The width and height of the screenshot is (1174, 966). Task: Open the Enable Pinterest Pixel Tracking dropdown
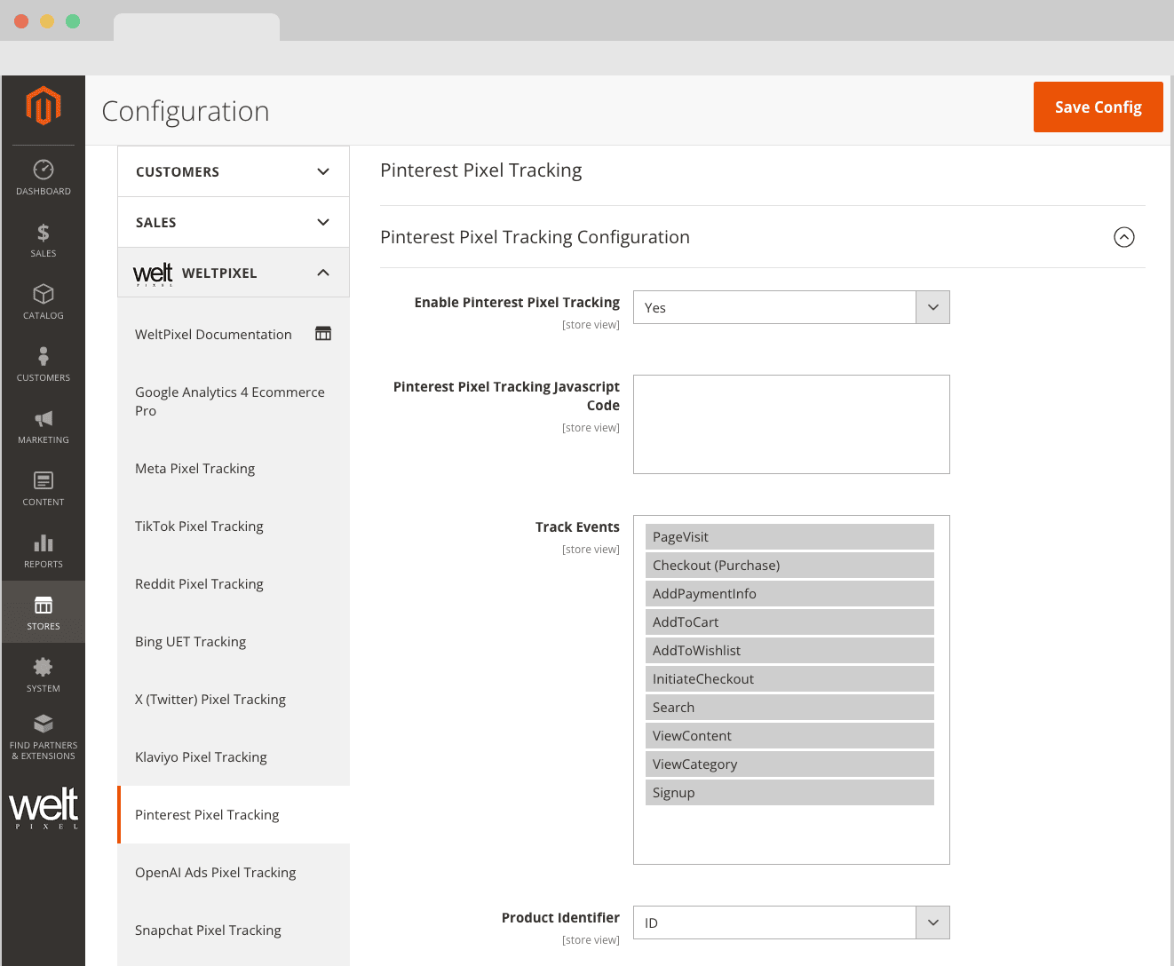coord(791,307)
